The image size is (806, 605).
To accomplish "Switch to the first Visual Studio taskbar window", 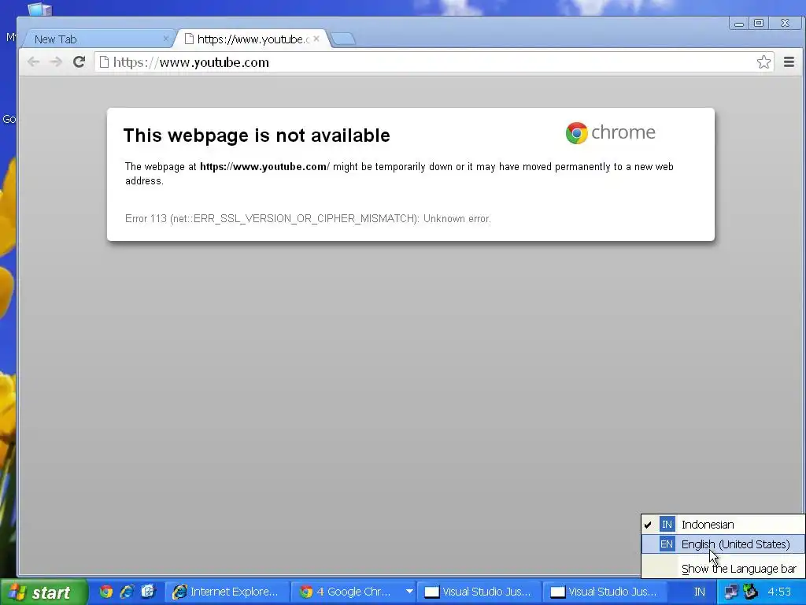I will (478, 592).
